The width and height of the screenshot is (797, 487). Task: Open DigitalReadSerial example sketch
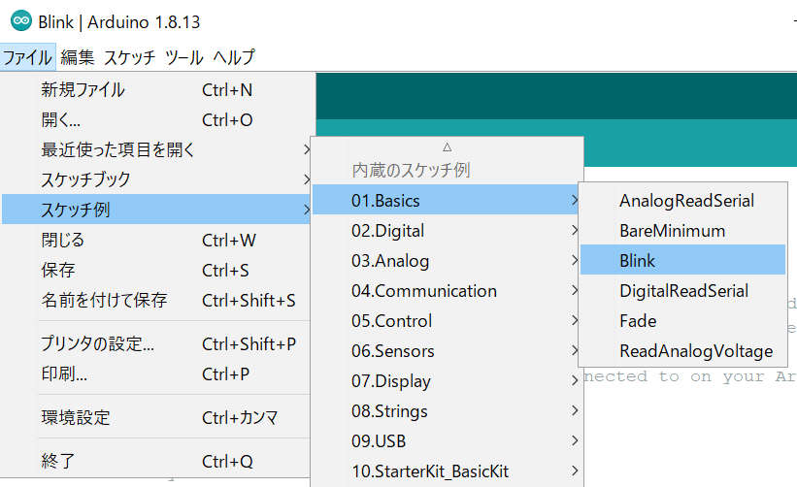(x=682, y=290)
